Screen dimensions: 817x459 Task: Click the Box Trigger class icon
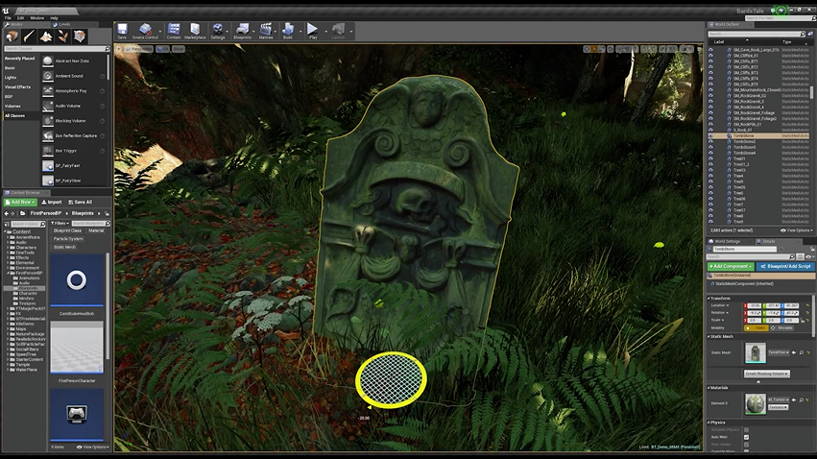click(47, 151)
